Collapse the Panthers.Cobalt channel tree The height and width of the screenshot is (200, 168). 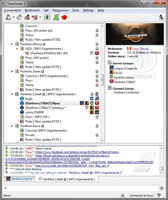(x=12, y=94)
